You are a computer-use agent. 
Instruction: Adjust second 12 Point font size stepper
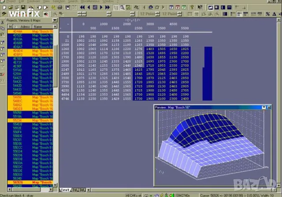coord(180,14)
